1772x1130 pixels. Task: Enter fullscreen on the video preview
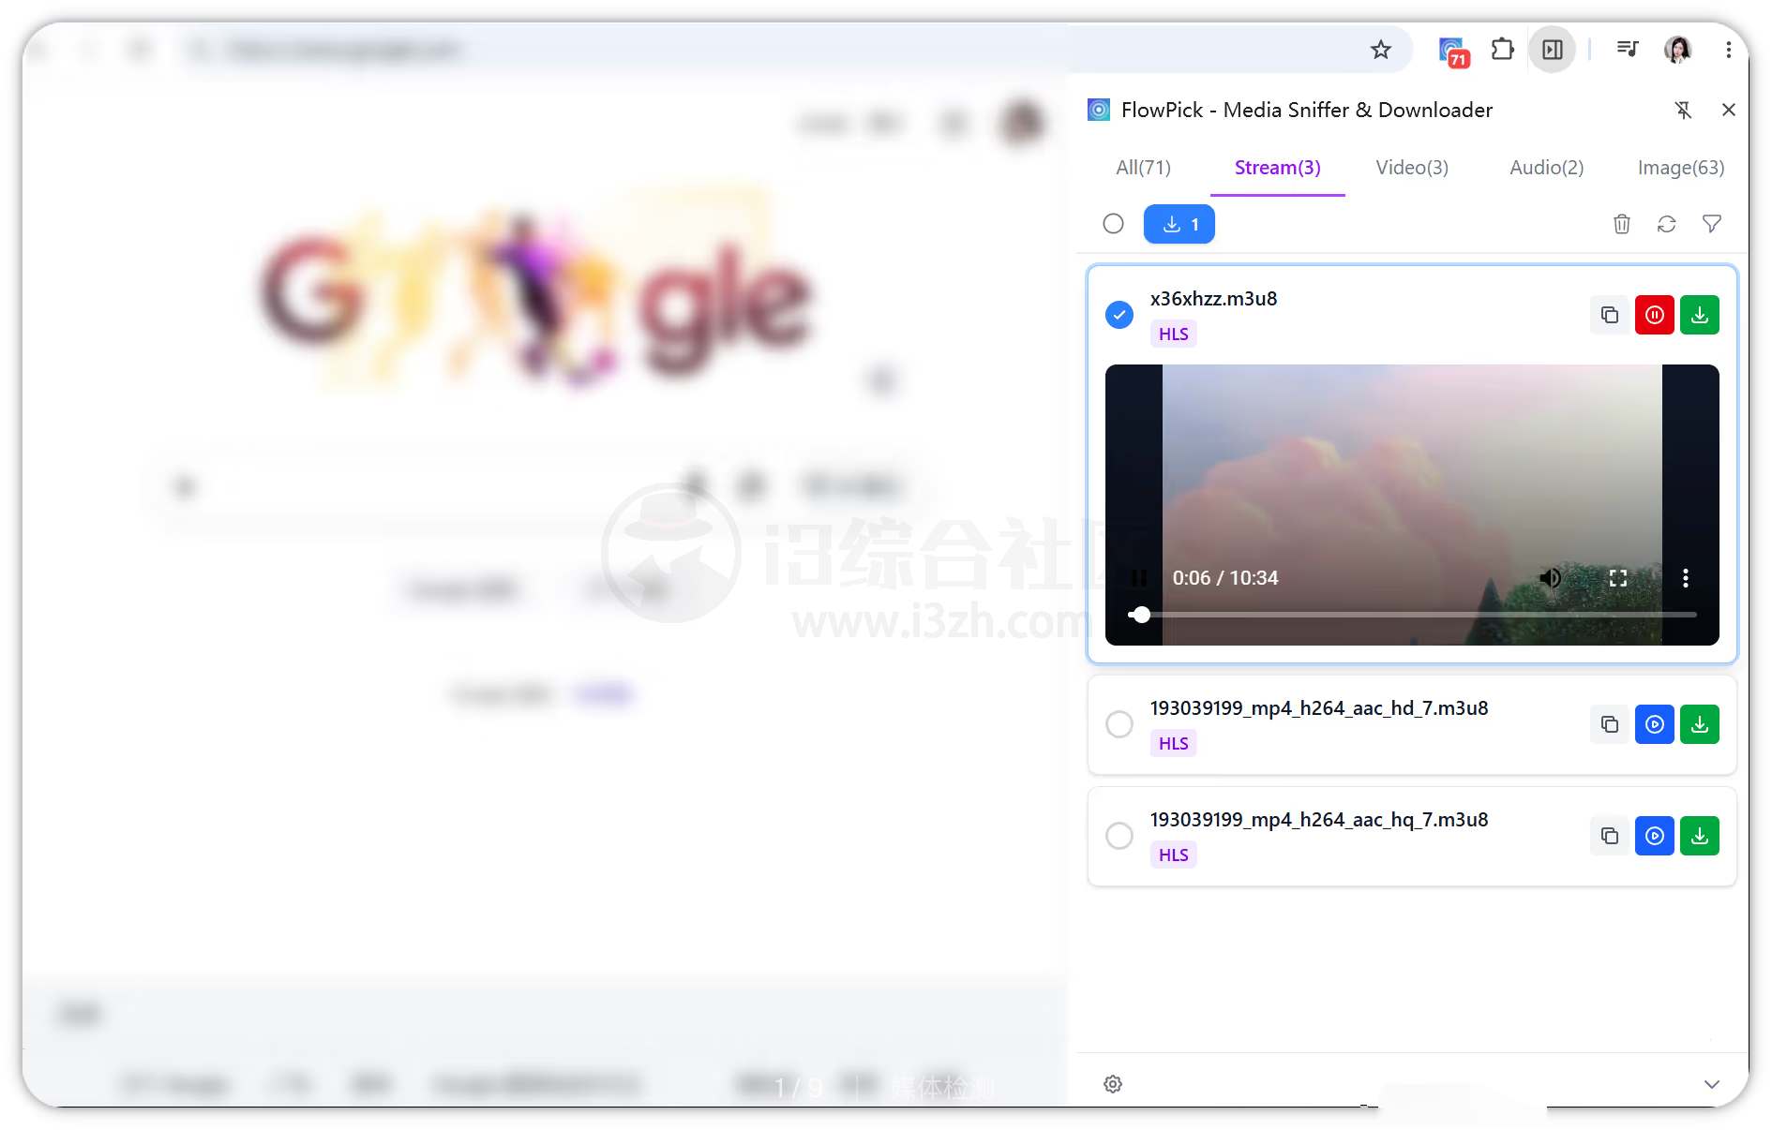(1618, 578)
